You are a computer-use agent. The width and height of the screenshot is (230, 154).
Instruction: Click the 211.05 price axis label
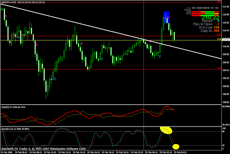(x=226, y=7)
